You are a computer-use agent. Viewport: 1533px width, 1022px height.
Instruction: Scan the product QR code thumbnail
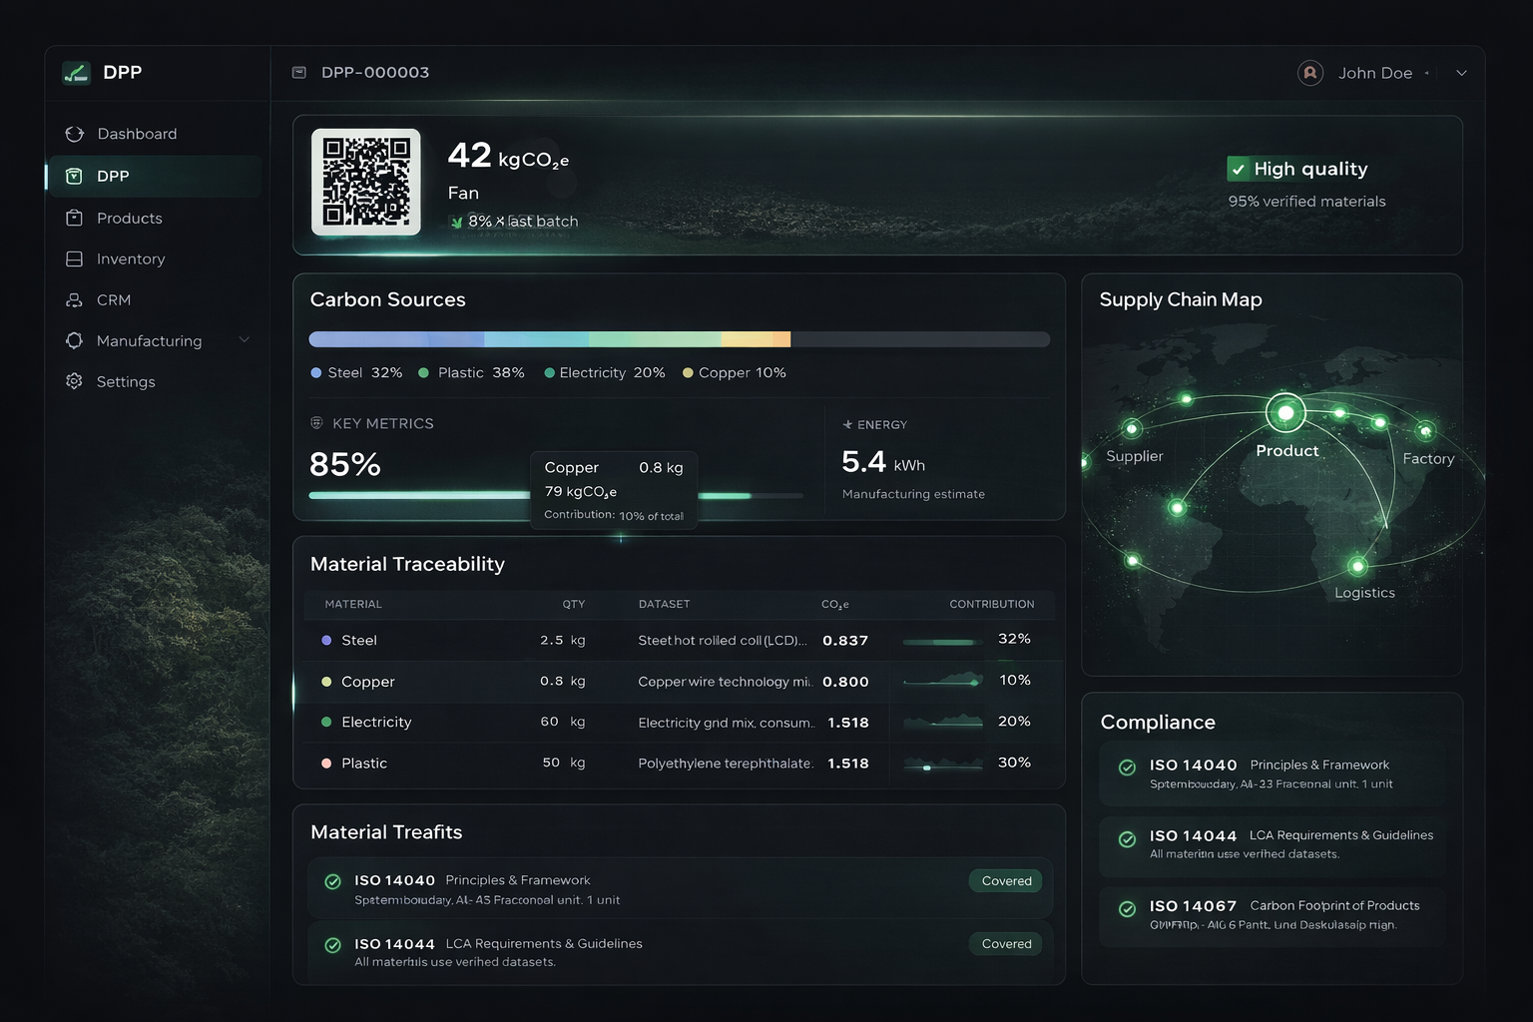pyautogui.click(x=365, y=183)
